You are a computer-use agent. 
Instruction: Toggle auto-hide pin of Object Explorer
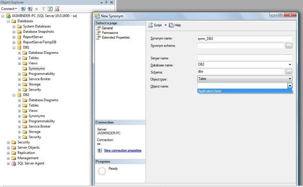(x=106, y=2)
